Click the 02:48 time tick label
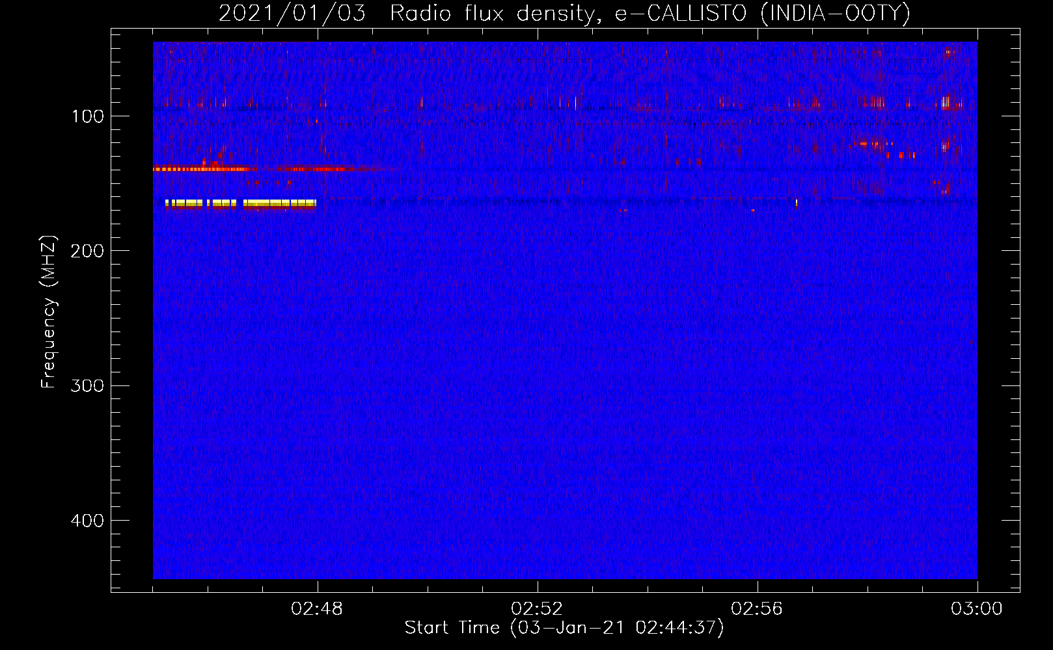 pos(317,609)
